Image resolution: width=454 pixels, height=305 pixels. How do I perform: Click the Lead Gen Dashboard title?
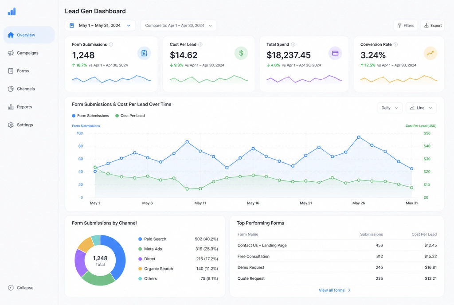coord(95,11)
